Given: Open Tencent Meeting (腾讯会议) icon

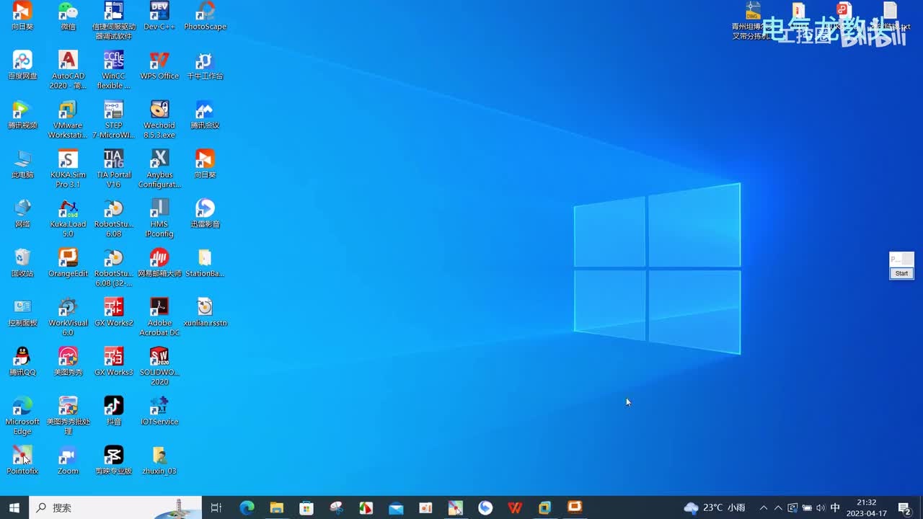Looking at the screenshot, I should pos(205,115).
